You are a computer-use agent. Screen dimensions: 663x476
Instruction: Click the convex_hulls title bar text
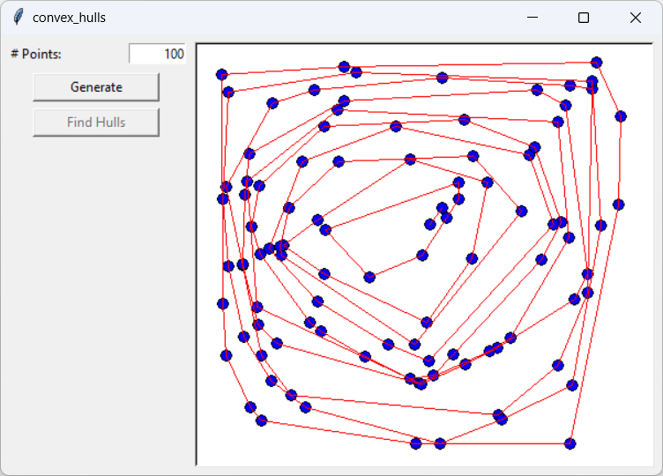[x=69, y=18]
